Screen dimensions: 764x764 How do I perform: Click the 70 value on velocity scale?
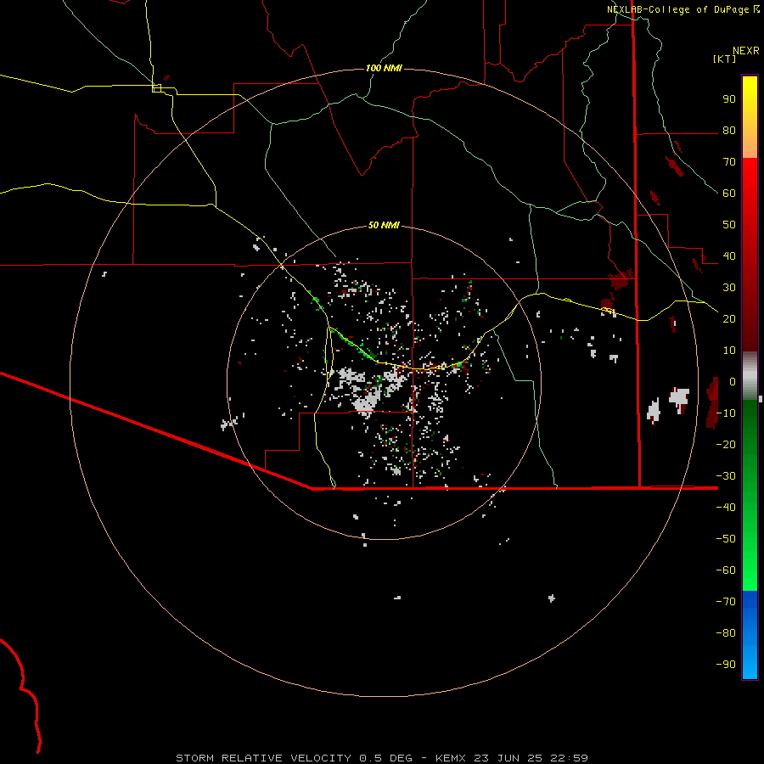pos(729,162)
